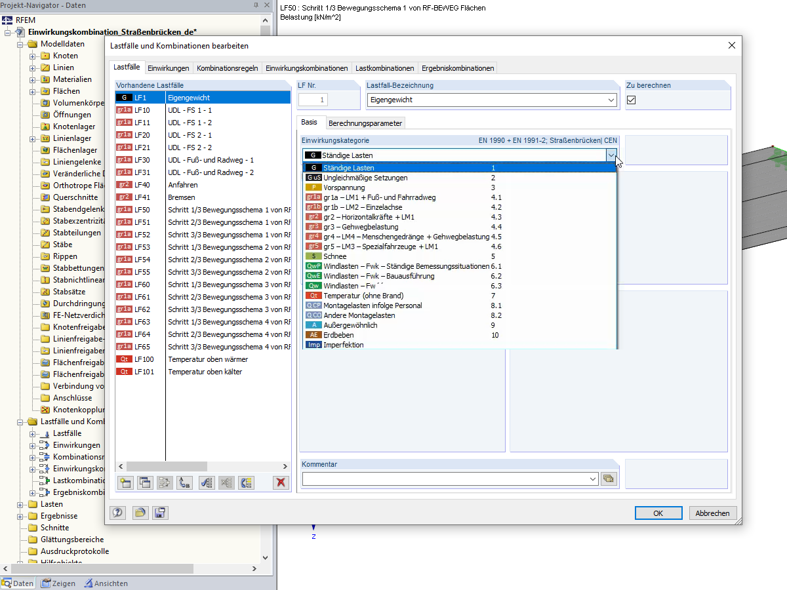787x590 pixels.
Task: Click the Ausdruckprotokolle folder icon
Action: pyautogui.click(x=33, y=551)
